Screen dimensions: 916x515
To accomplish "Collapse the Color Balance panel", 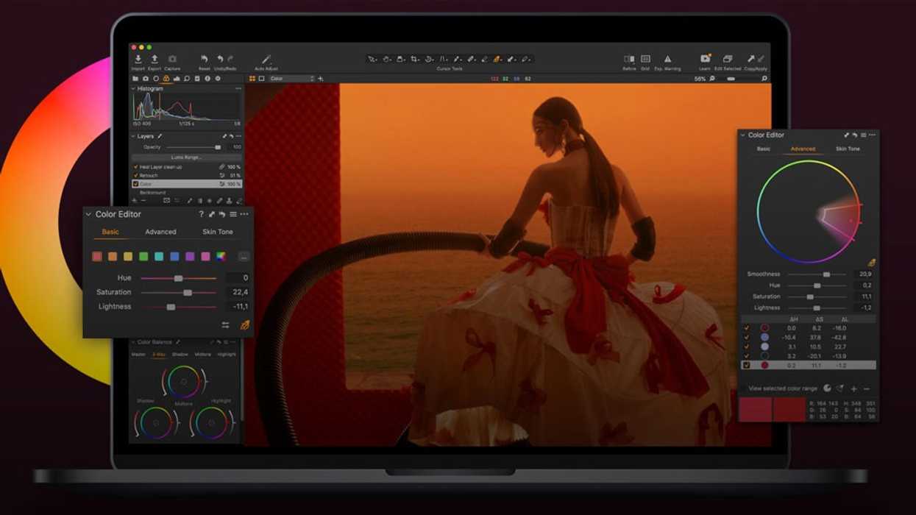I will point(133,342).
